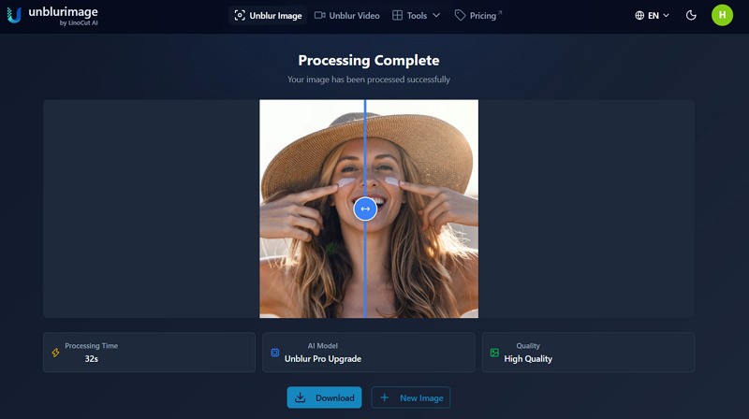749x419 pixels.
Task: Click the unblurimage brand name text
Action: 63,12
